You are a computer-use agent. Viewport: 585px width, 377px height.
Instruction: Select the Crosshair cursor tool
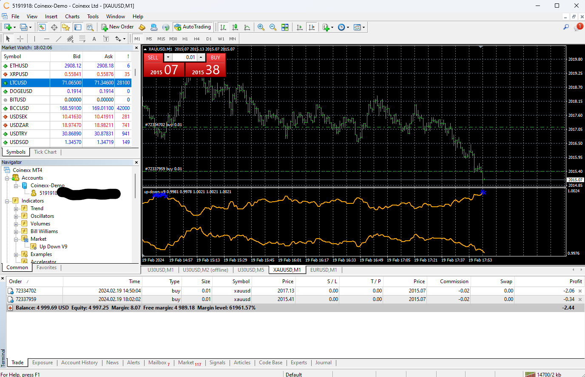20,39
